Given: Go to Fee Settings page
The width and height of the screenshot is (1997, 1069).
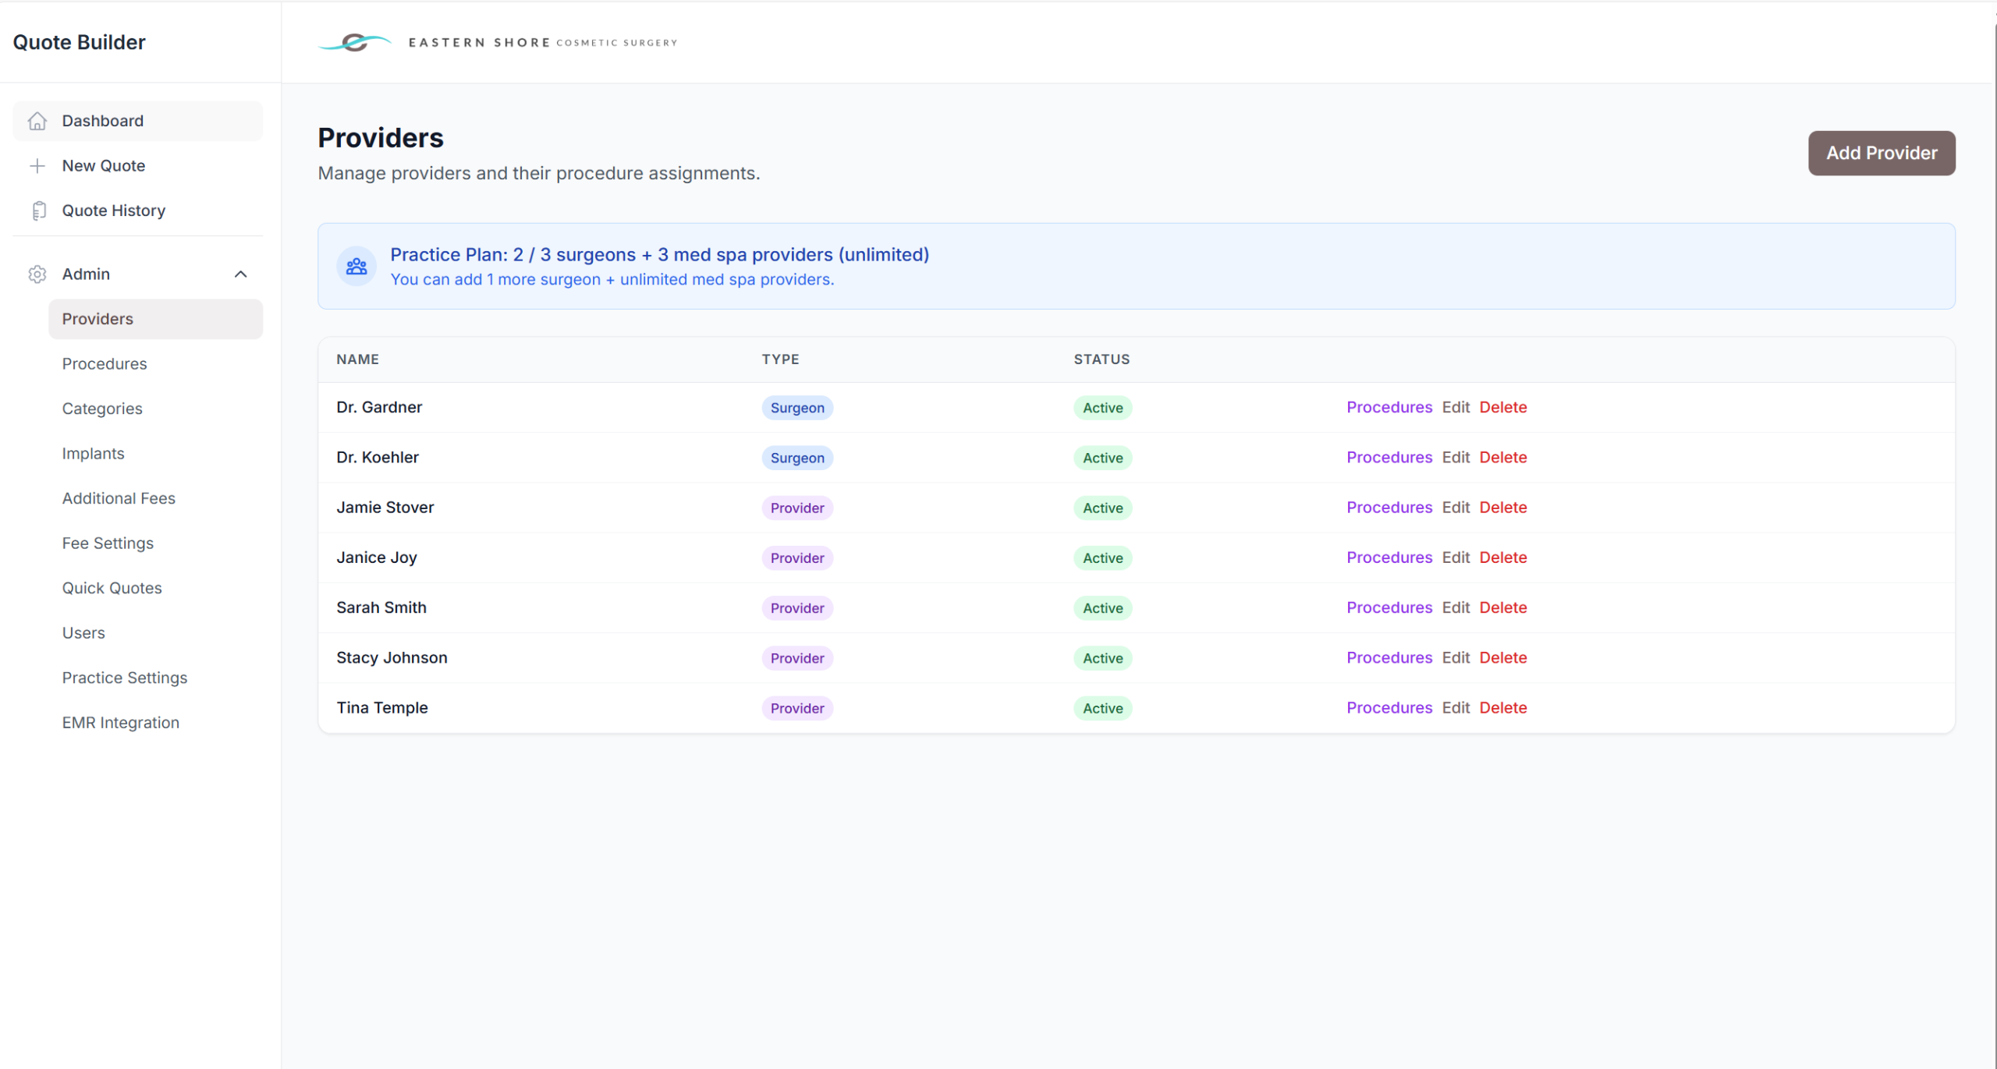Looking at the screenshot, I should pos(108,543).
